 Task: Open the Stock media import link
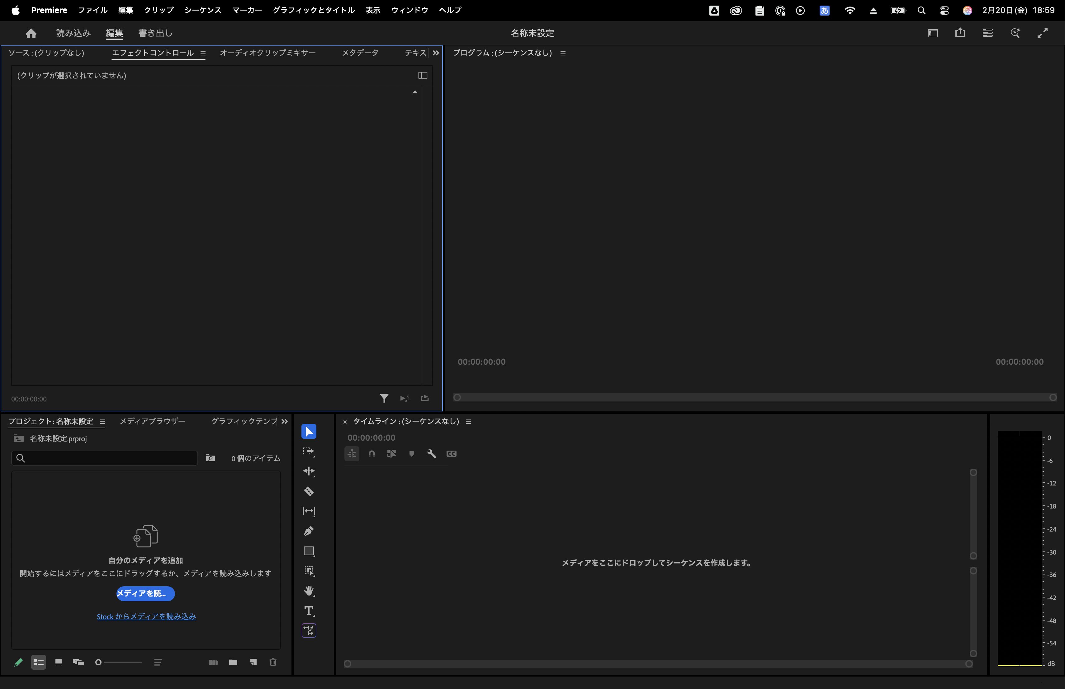[146, 616]
